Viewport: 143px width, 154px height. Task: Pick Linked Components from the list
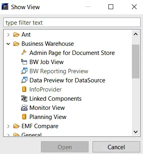point(56,99)
